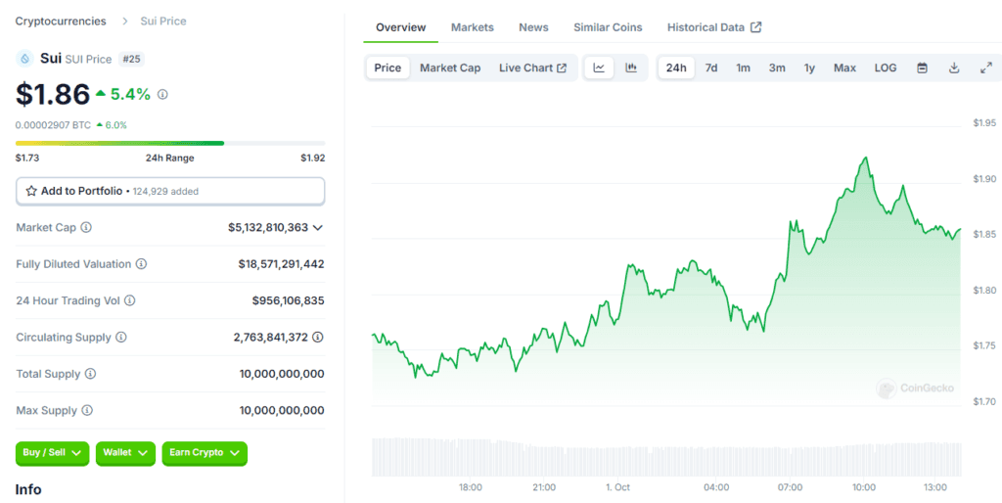The height and width of the screenshot is (503, 1002).
Task: Click the Market Cap info icon
Action: (x=86, y=227)
